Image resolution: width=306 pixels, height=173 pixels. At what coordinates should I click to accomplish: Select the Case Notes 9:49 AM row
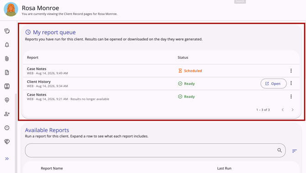click(161, 71)
